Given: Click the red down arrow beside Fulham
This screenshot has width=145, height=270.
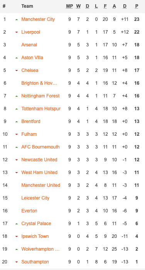Looking at the screenshot, I should tap(17, 134).
